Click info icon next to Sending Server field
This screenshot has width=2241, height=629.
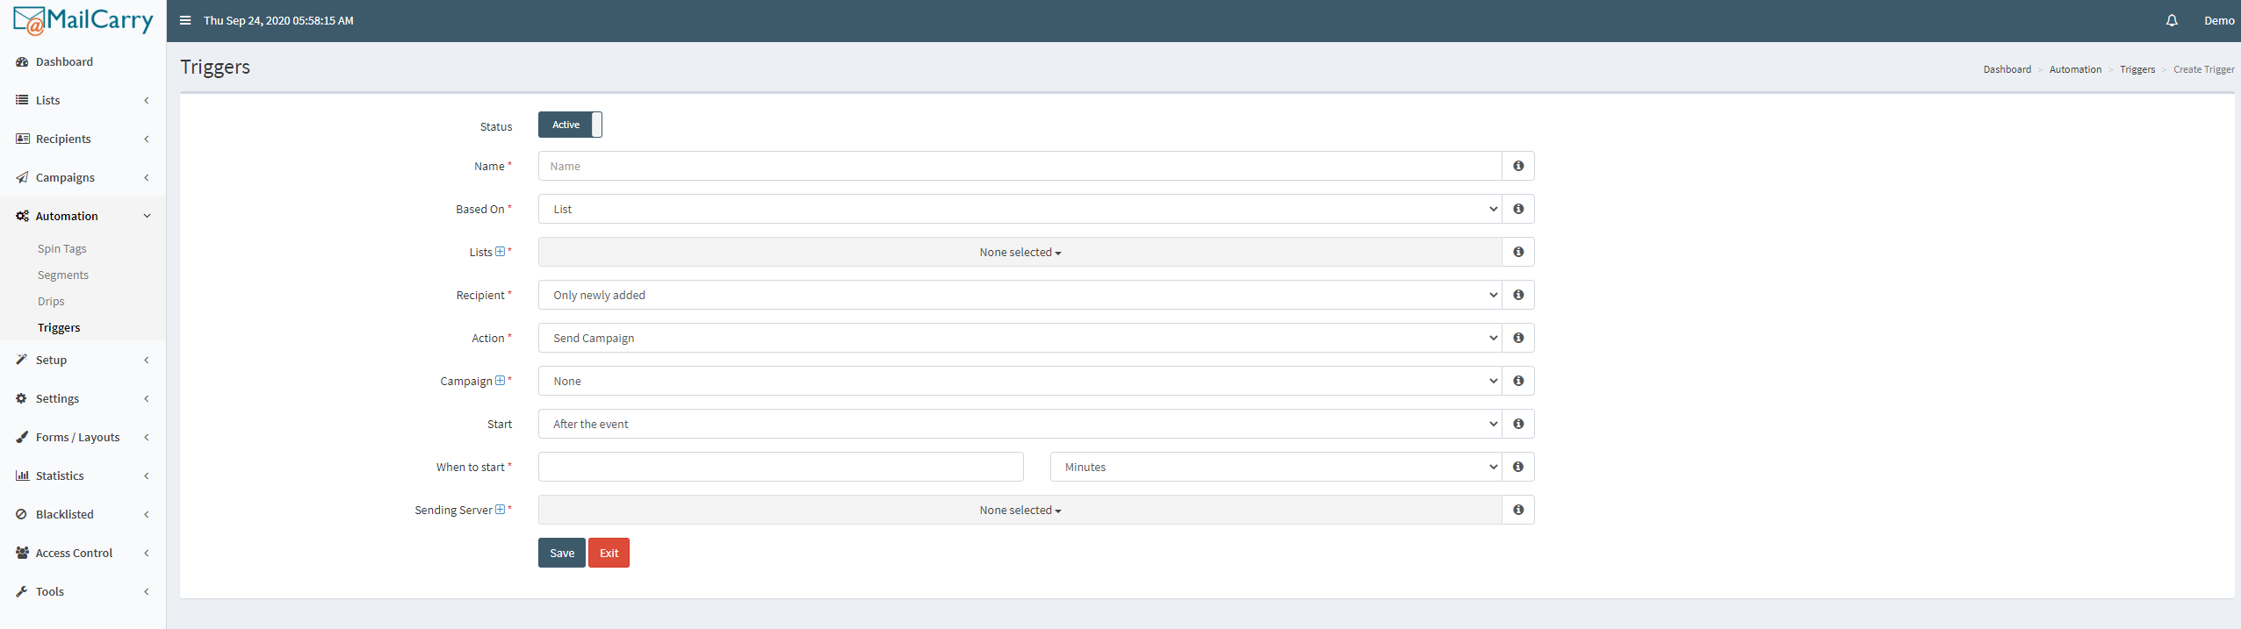click(1518, 510)
